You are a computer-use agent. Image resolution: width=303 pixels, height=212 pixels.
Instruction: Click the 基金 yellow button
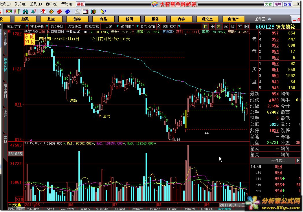click(x=51, y=19)
